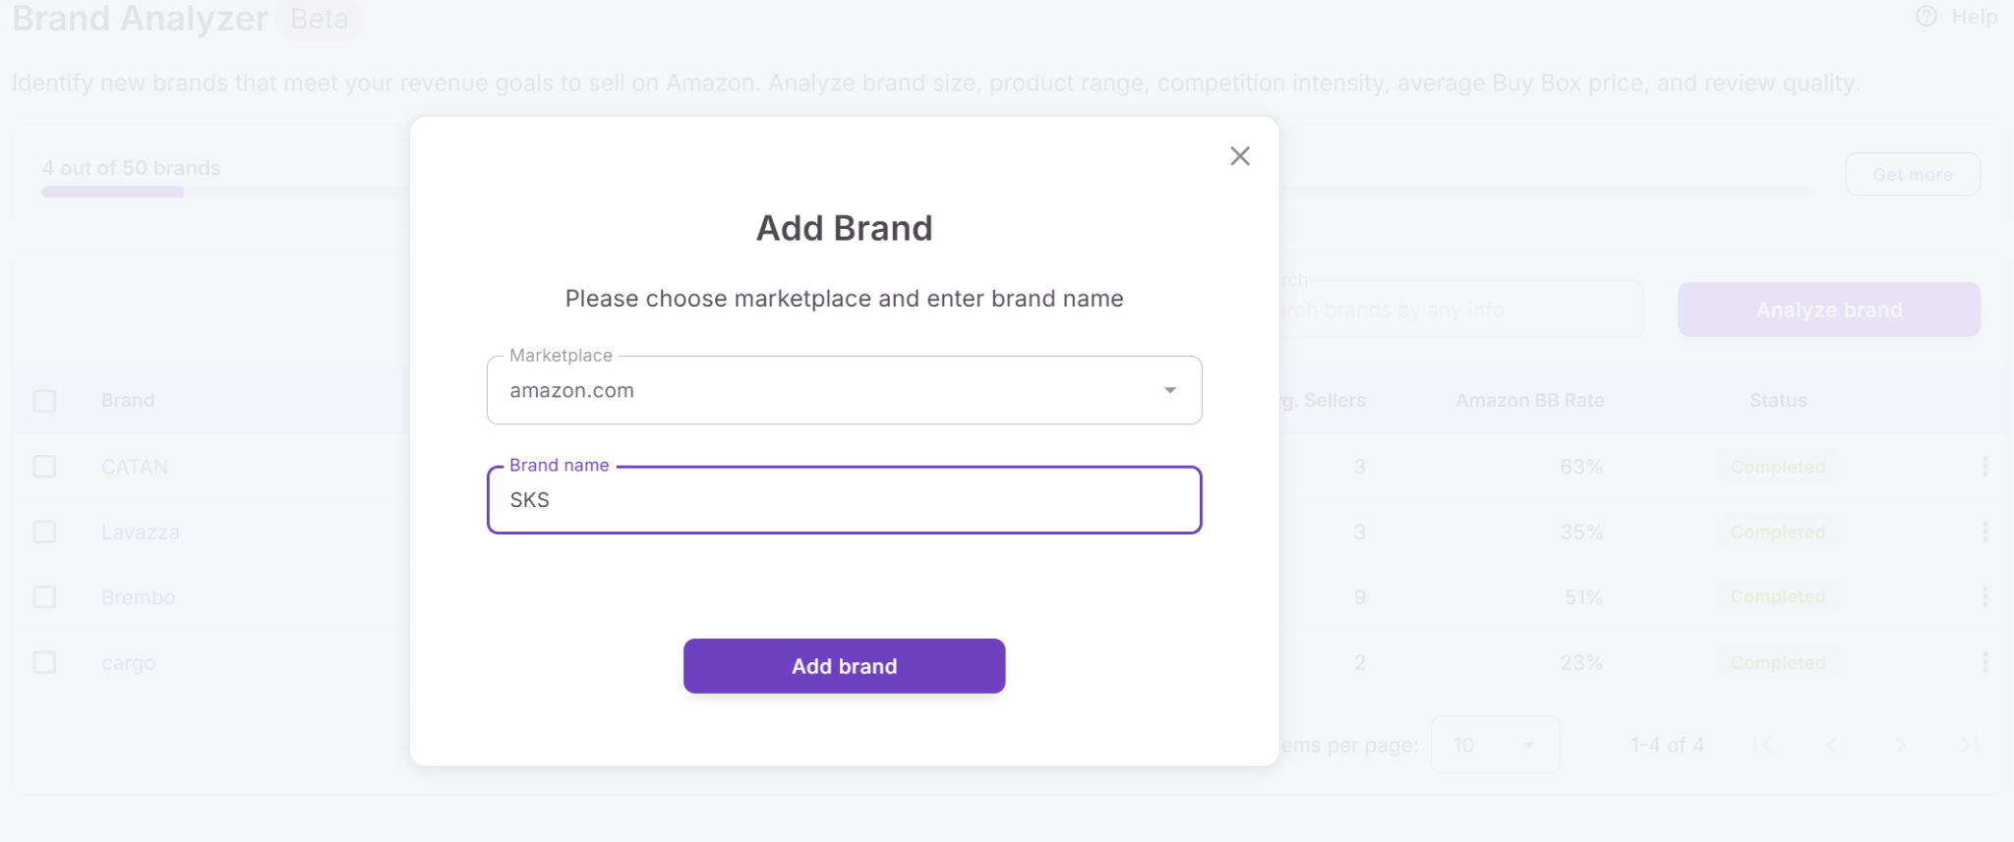Image resolution: width=2014 pixels, height=842 pixels.
Task: Check the CATAN brand checkbox
Action: [x=44, y=467]
